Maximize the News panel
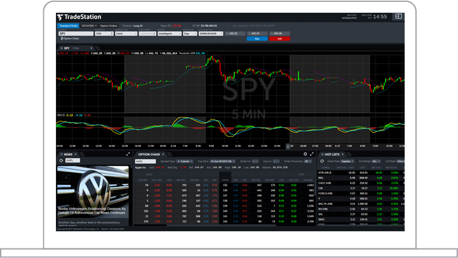 tap(128, 154)
